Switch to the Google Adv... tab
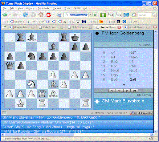 22,27
